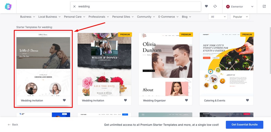Open the E-Commerce category menu
The width and height of the screenshot is (271, 132).
[168, 17]
